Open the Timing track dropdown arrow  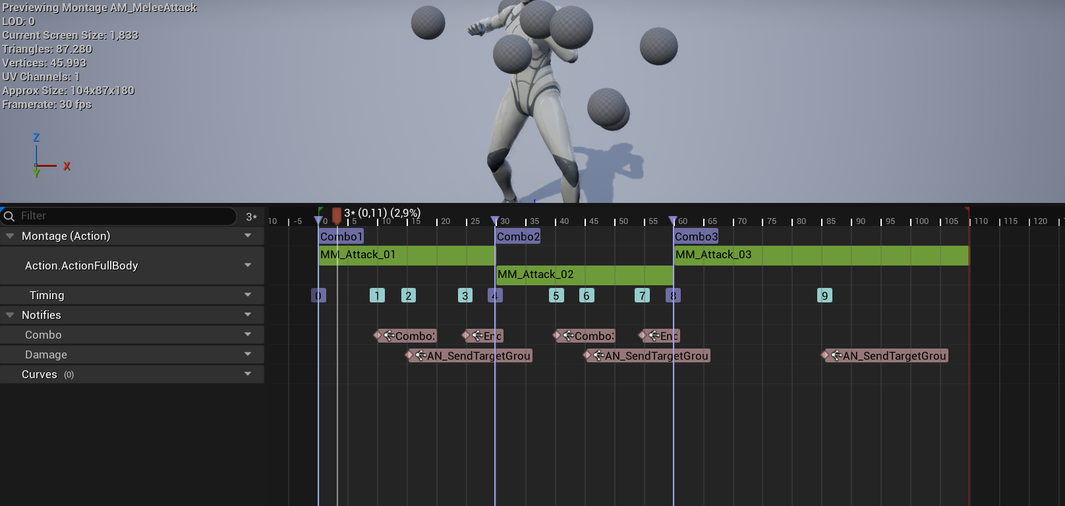(248, 295)
